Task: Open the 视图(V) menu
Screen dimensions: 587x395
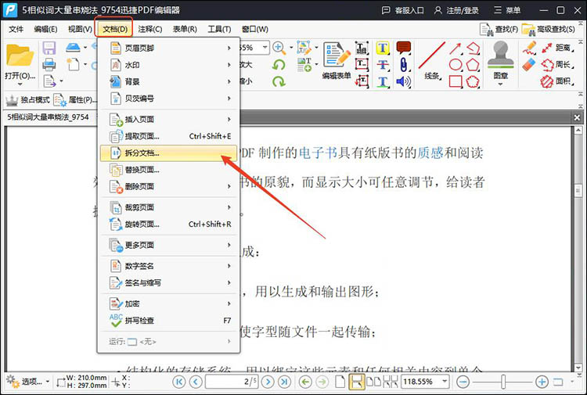Action: point(80,29)
